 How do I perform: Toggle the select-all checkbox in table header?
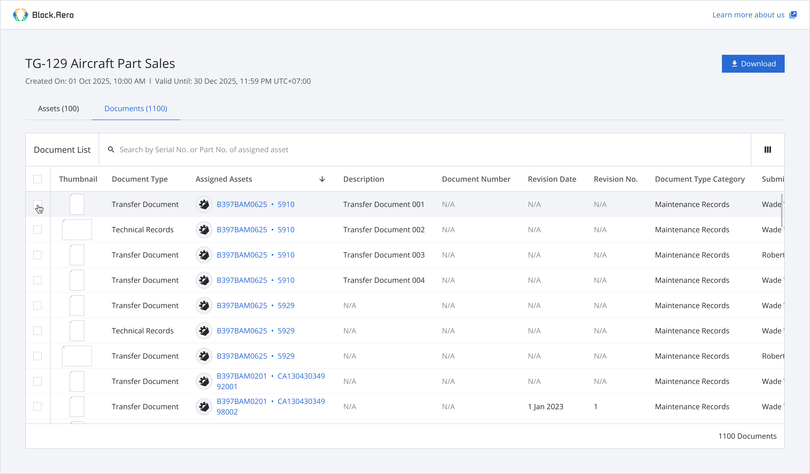38,179
